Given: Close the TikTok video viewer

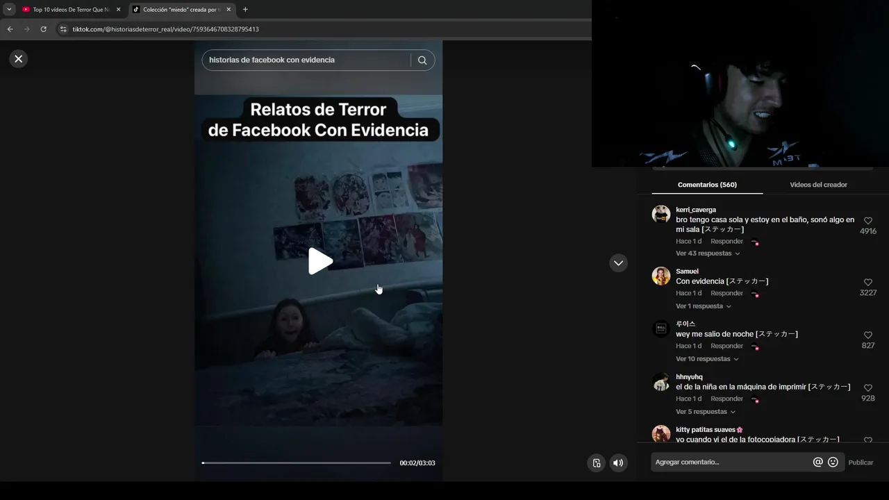Looking at the screenshot, I should (19, 59).
